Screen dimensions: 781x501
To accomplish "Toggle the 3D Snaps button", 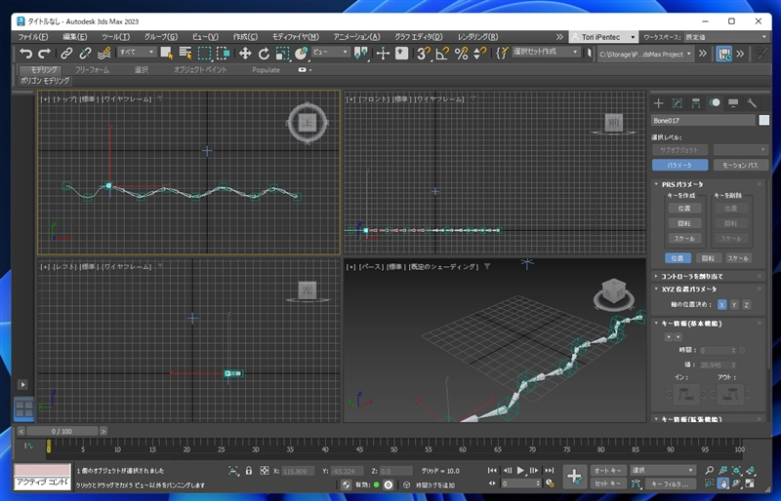I will [424, 54].
